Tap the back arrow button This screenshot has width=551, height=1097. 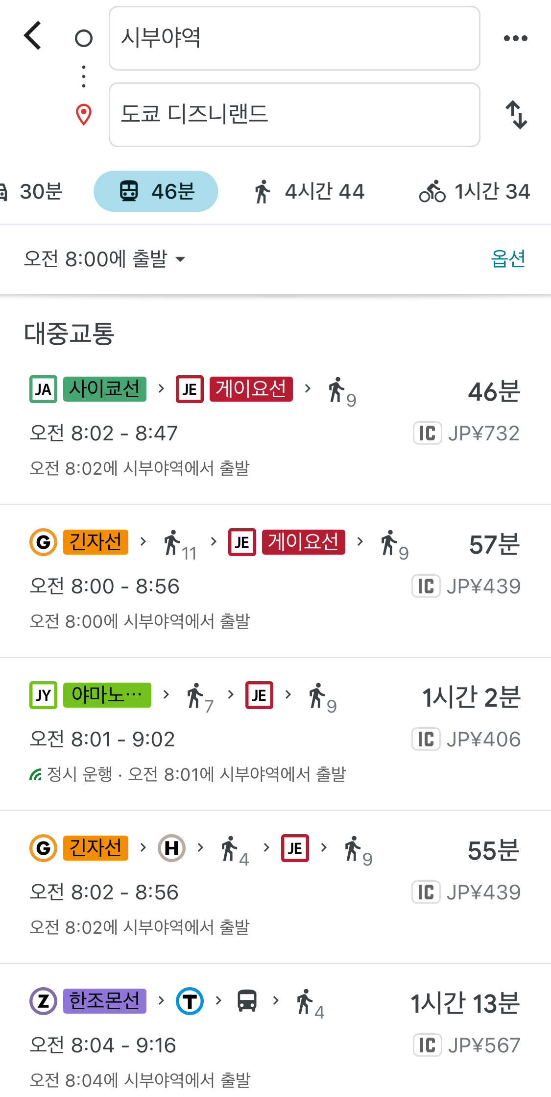coord(32,36)
